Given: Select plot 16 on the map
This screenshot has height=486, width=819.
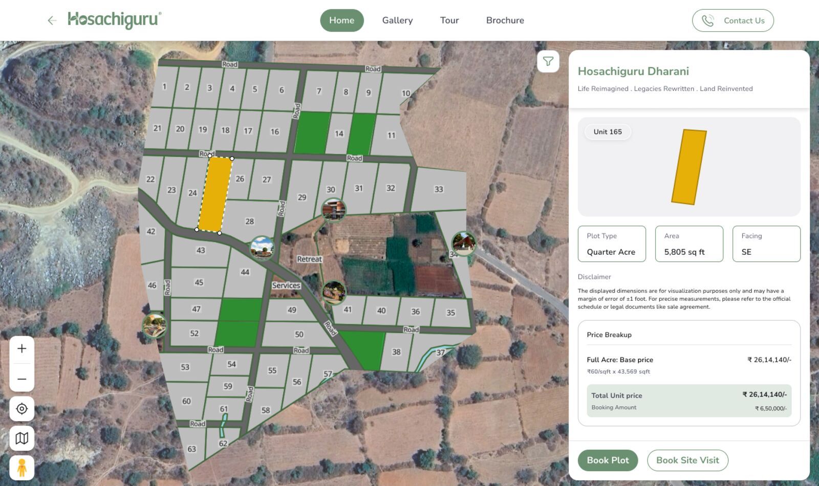Looking at the screenshot, I should tap(275, 131).
